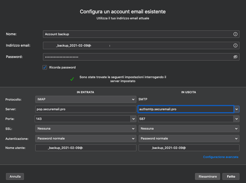Viewport: 246px width, 183px height.
Task: Open the Configurazione avanzata link
Action: click(220, 157)
